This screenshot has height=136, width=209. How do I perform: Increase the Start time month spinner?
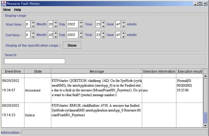[33, 22]
